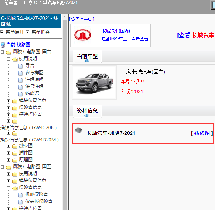Expand the 搭铁点位置 node under 国六

point(8,115)
